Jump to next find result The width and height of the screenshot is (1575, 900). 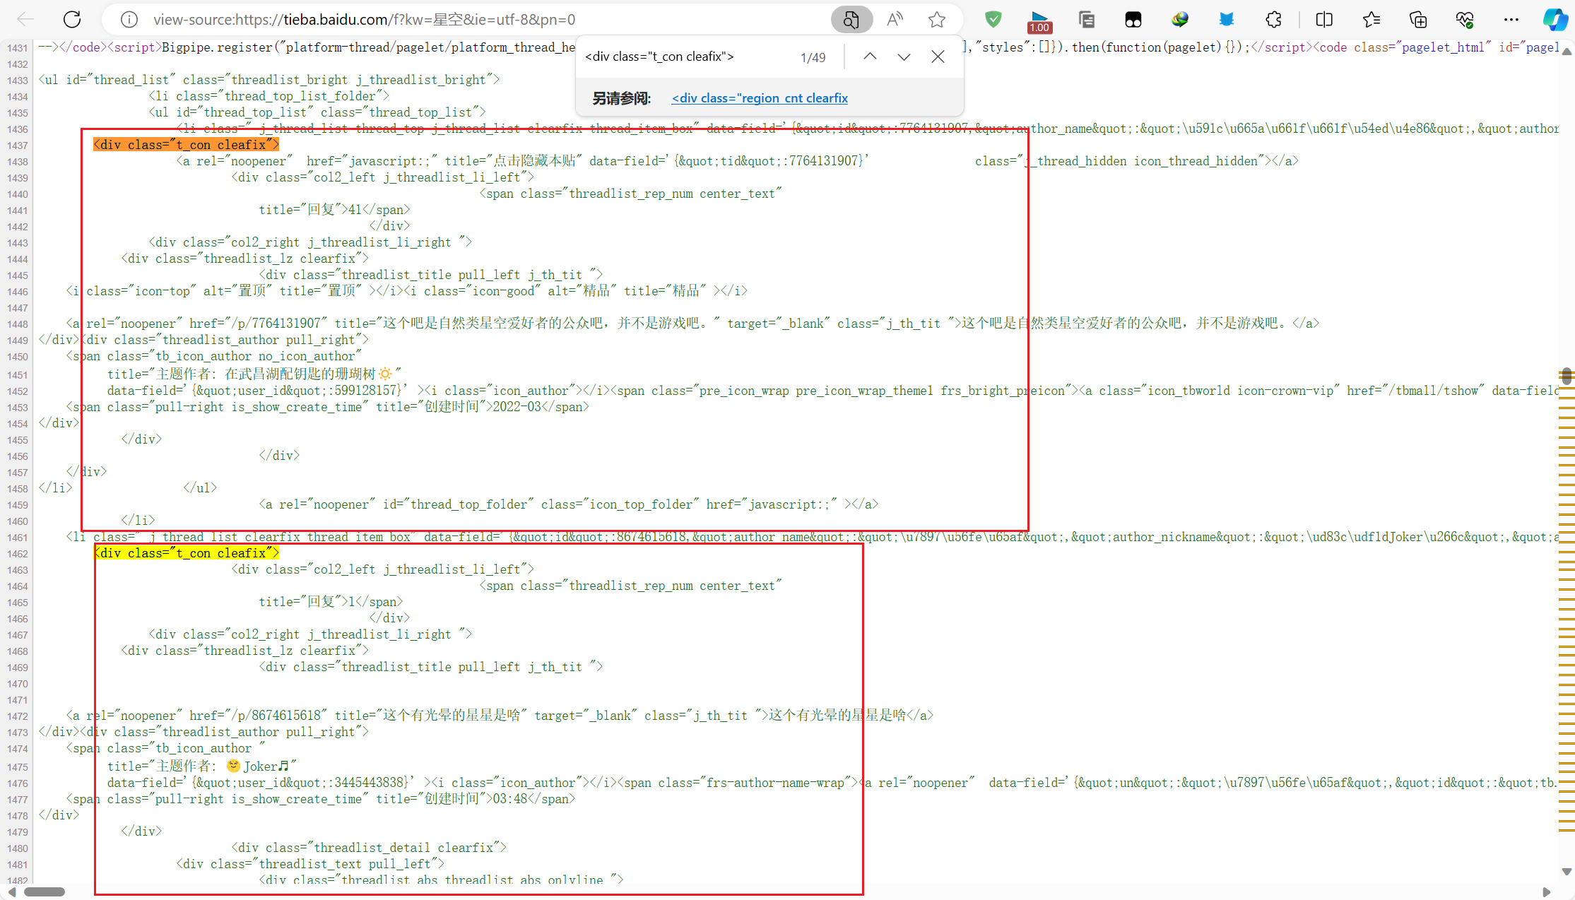point(904,57)
